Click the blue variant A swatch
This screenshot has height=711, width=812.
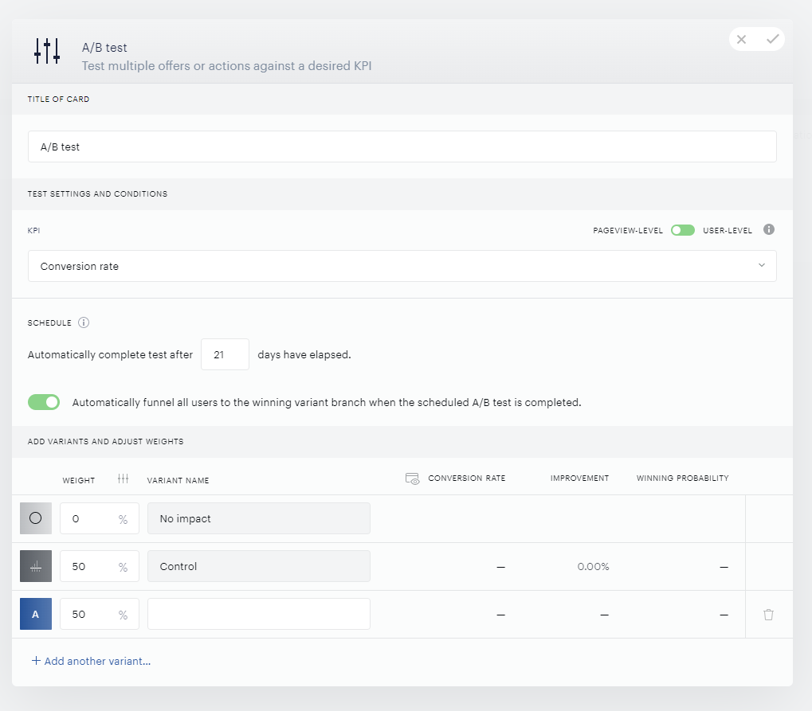36,614
